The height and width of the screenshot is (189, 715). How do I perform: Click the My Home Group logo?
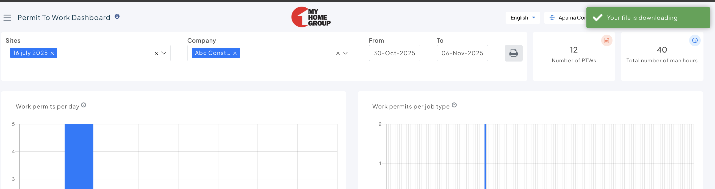311,17
